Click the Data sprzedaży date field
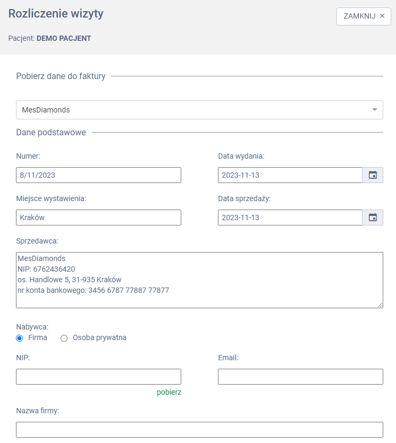Image resolution: width=396 pixels, height=443 pixels. pyautogui.click(x=290, y=218)
